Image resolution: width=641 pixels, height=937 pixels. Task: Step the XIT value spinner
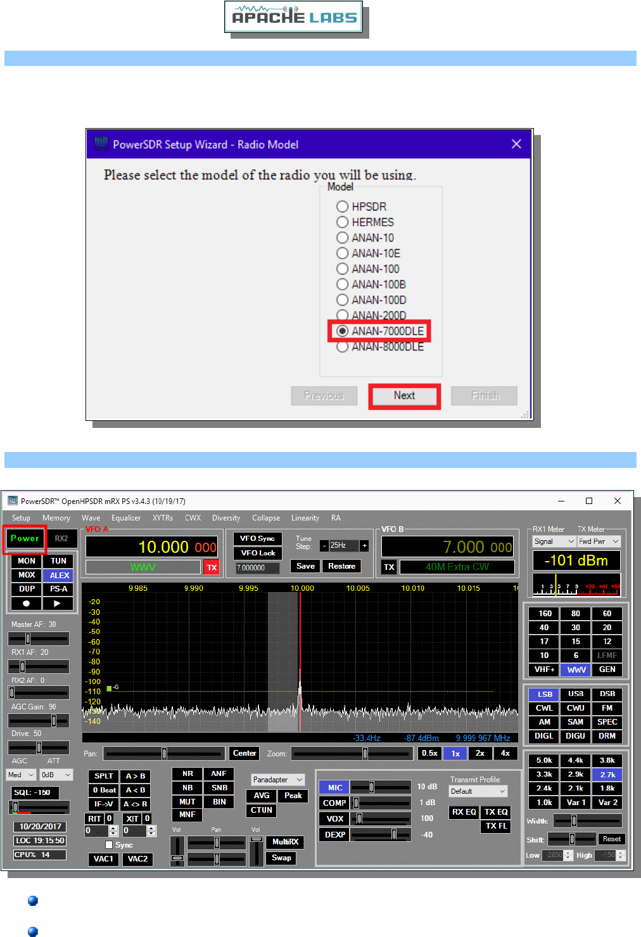click(151, 830)
